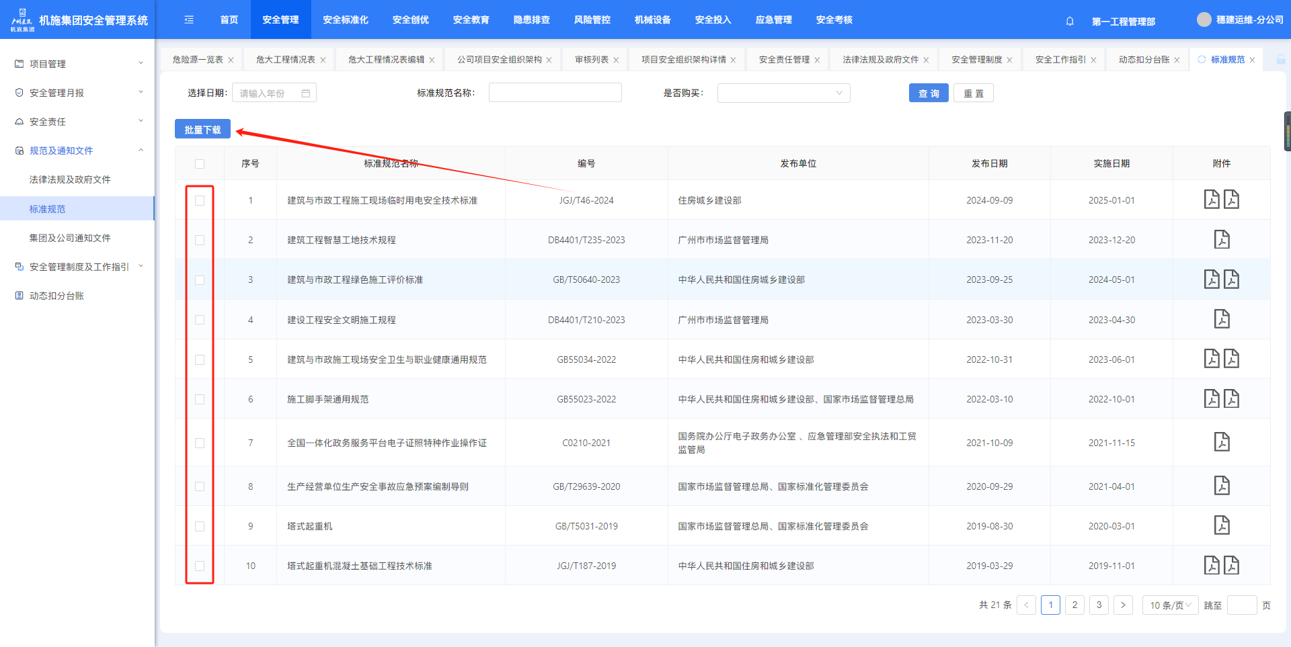
Task: Tick checkbox for 施工脚手架通用规范 row
Action: pos(200,399)
